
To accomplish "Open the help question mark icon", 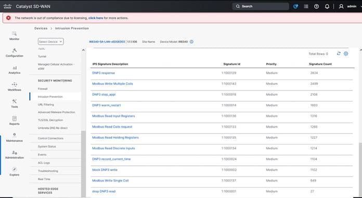I will point(317,6).
